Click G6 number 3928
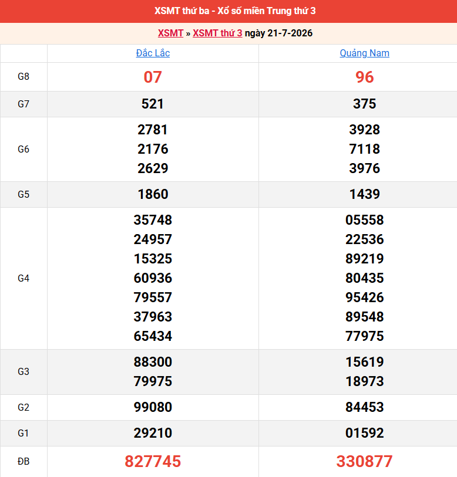The image size is (457, 477). [364, 130]
